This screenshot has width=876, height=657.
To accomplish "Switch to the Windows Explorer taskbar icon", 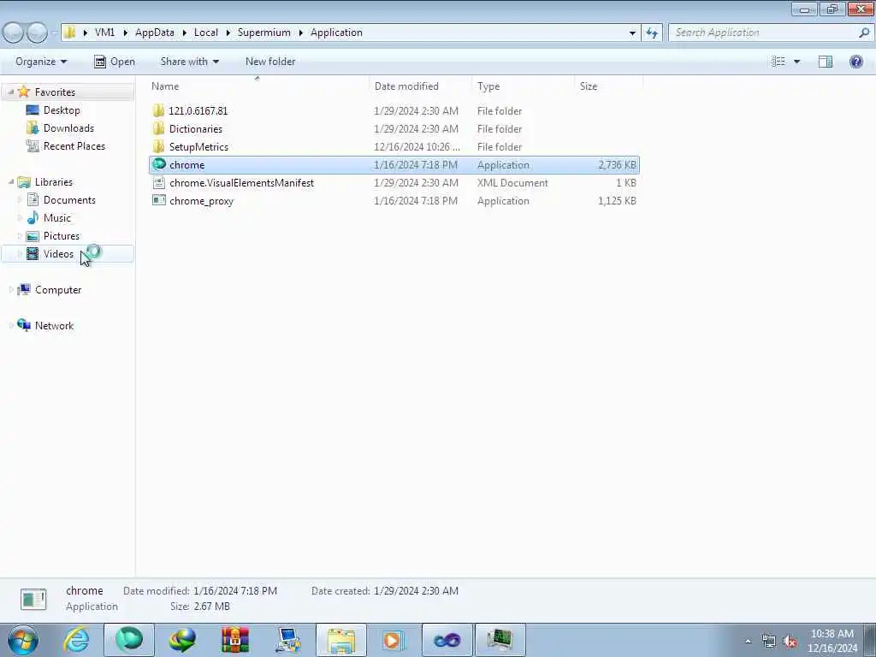I will click(341, 640).
